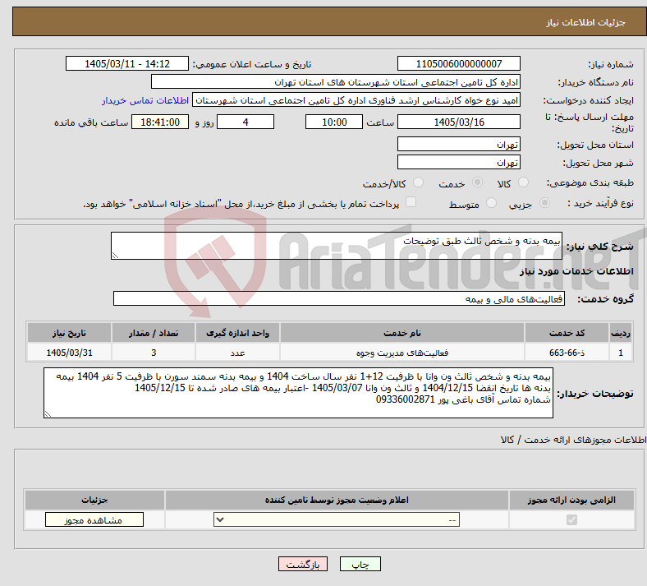
Task: Click the شماره نیاز number field
Action: click(x=458, y=63)
